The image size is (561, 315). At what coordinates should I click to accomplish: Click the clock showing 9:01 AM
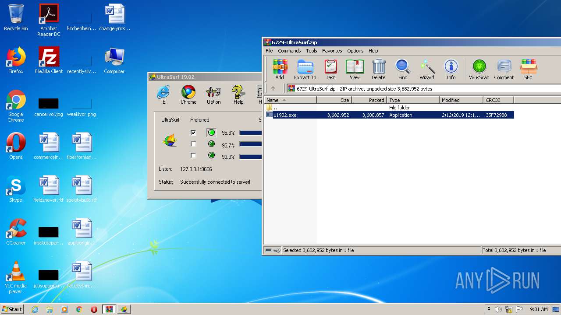[539, 309]
